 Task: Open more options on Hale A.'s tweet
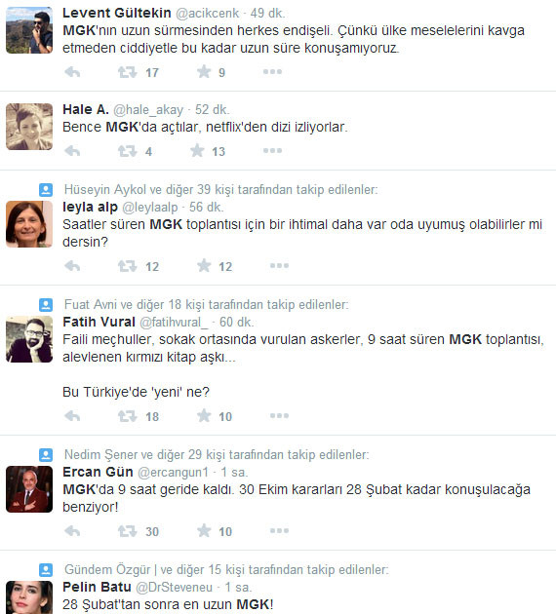(273, 151)
